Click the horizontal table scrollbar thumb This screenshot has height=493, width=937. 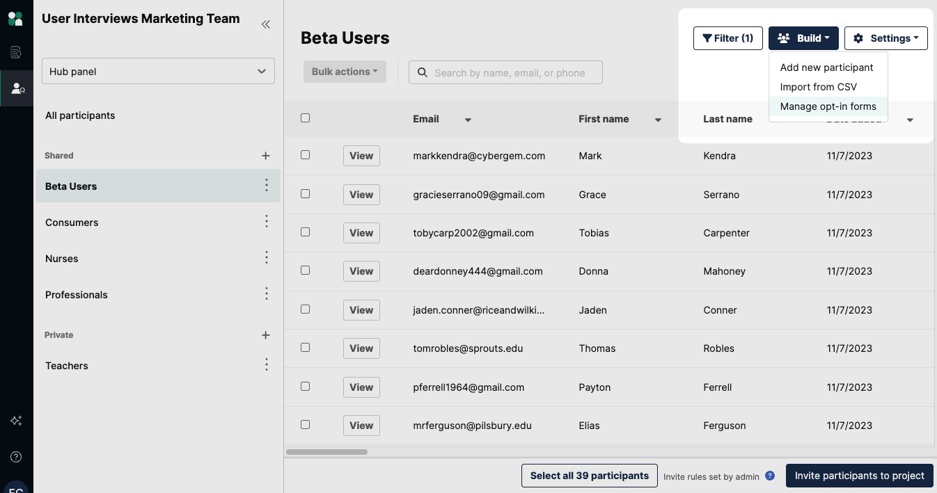(x=326, y=452)
